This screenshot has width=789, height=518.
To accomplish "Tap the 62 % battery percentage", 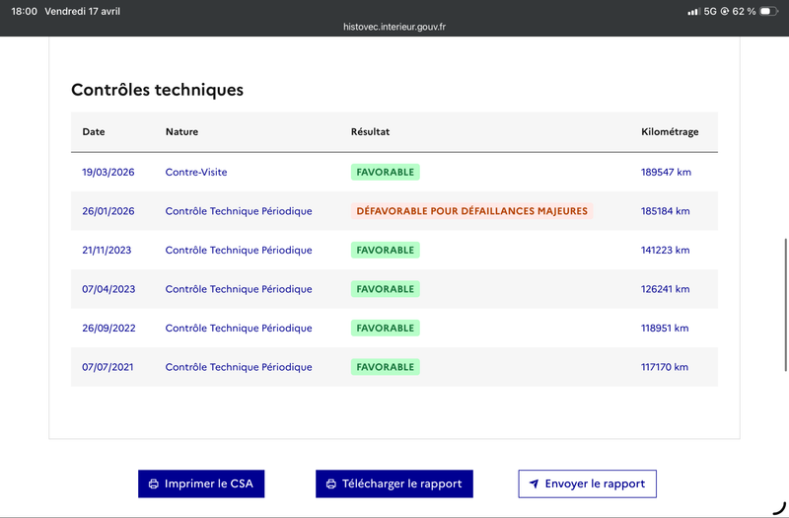I will 745,11.
